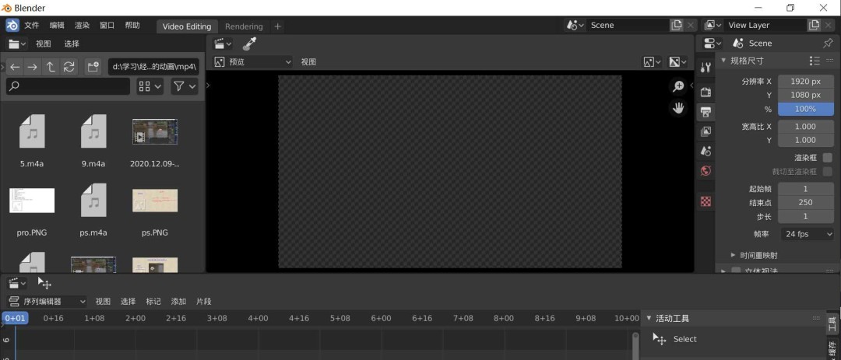
Task: Click the Blender logo menu icon
Action: tap(13, 26)
